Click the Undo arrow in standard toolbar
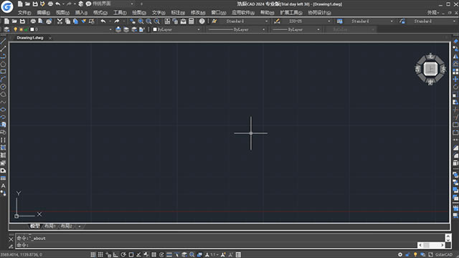Screen dimensions: 459x258 click(103, 21)
